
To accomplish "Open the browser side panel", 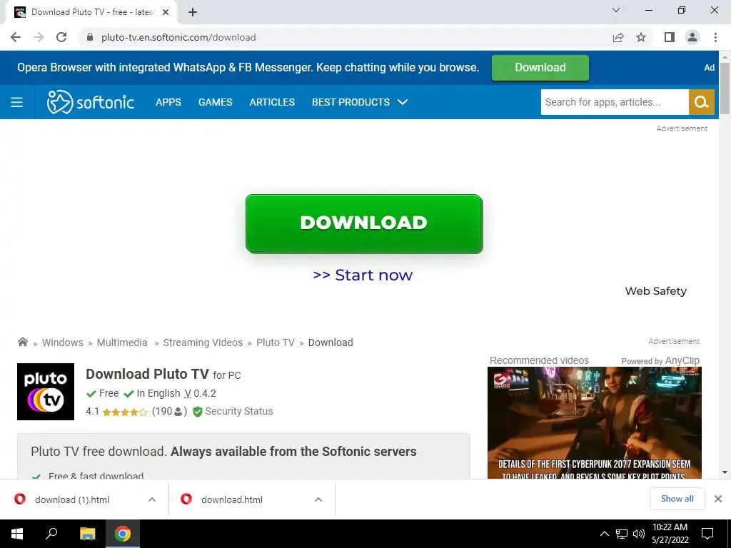I will click(670, 37).
